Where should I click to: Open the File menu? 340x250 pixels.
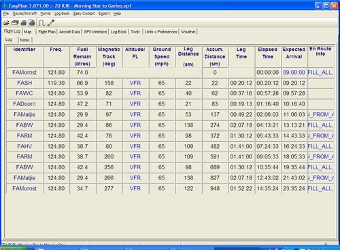6,14
